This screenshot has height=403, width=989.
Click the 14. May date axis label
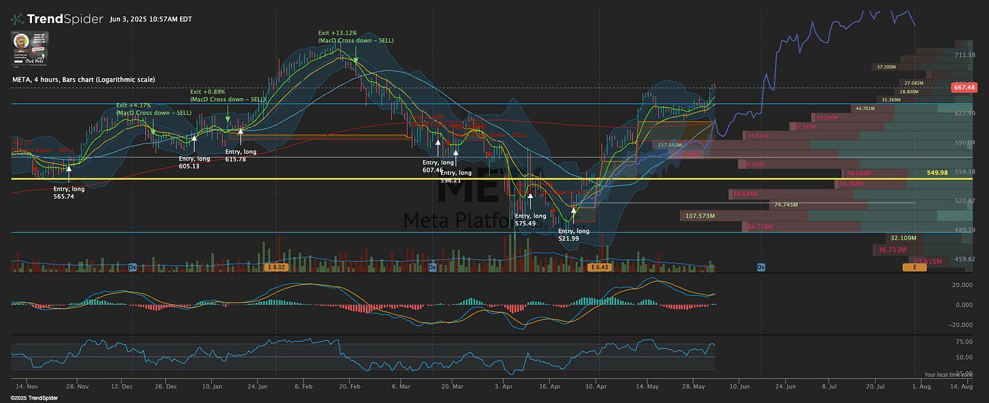[649, 386]
